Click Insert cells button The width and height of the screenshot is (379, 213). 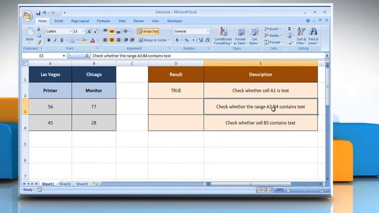tap(272, 29)
